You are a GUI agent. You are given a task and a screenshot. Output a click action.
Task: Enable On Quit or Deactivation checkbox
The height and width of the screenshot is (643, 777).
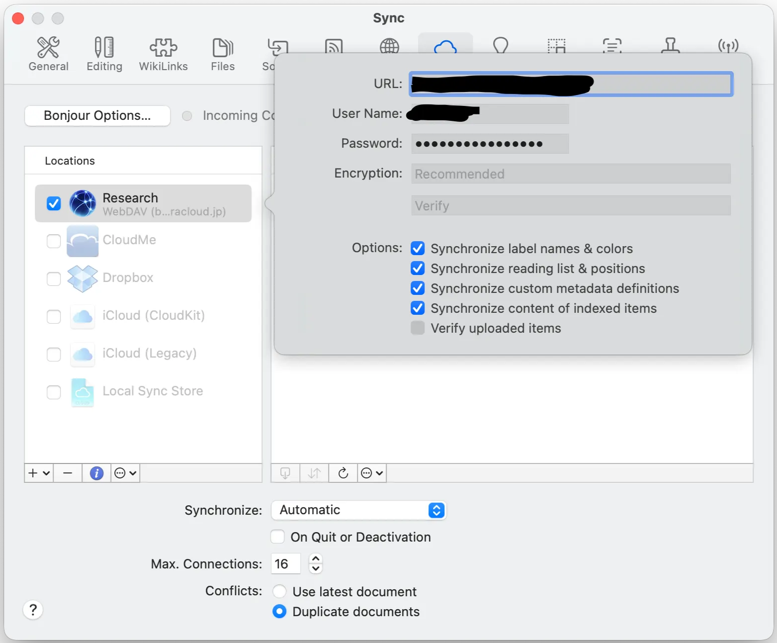click(278, 537)
